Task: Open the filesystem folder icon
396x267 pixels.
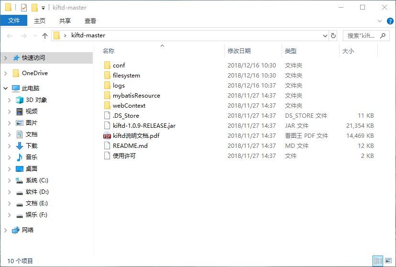Action: click(x=107, y=75)
